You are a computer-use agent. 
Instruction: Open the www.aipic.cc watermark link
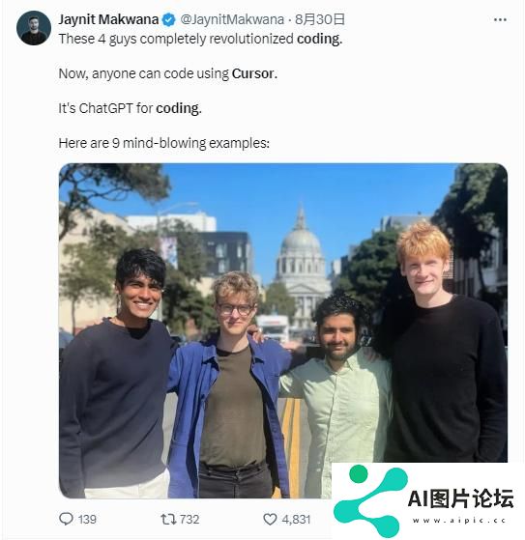[459, 521]
